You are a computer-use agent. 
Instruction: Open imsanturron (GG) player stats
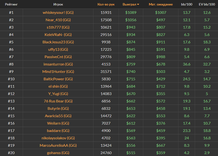[x=58, y=64]
